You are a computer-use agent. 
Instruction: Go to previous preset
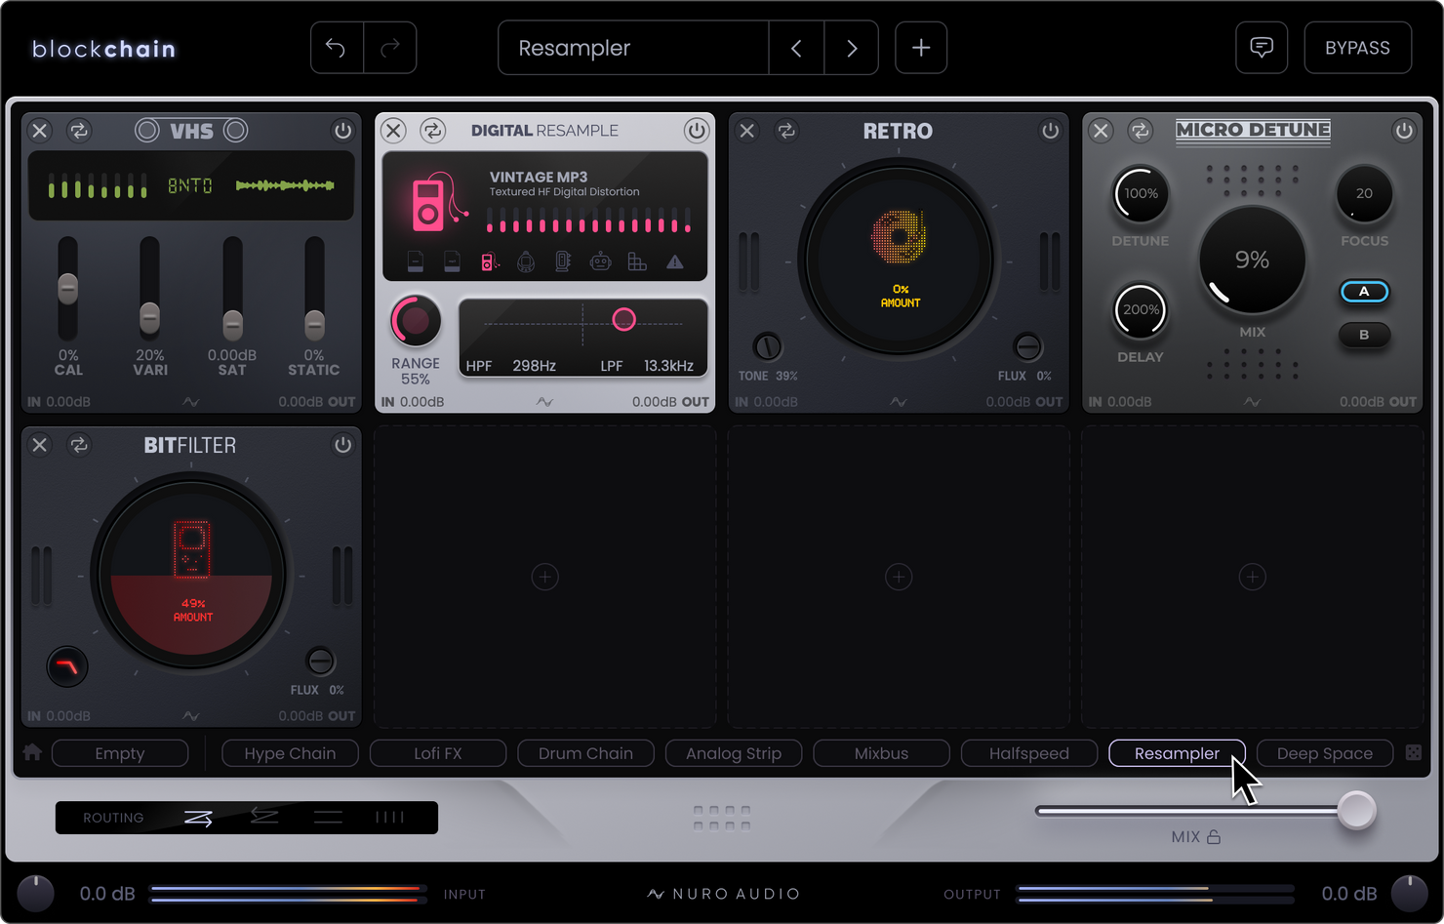[796, 48]
